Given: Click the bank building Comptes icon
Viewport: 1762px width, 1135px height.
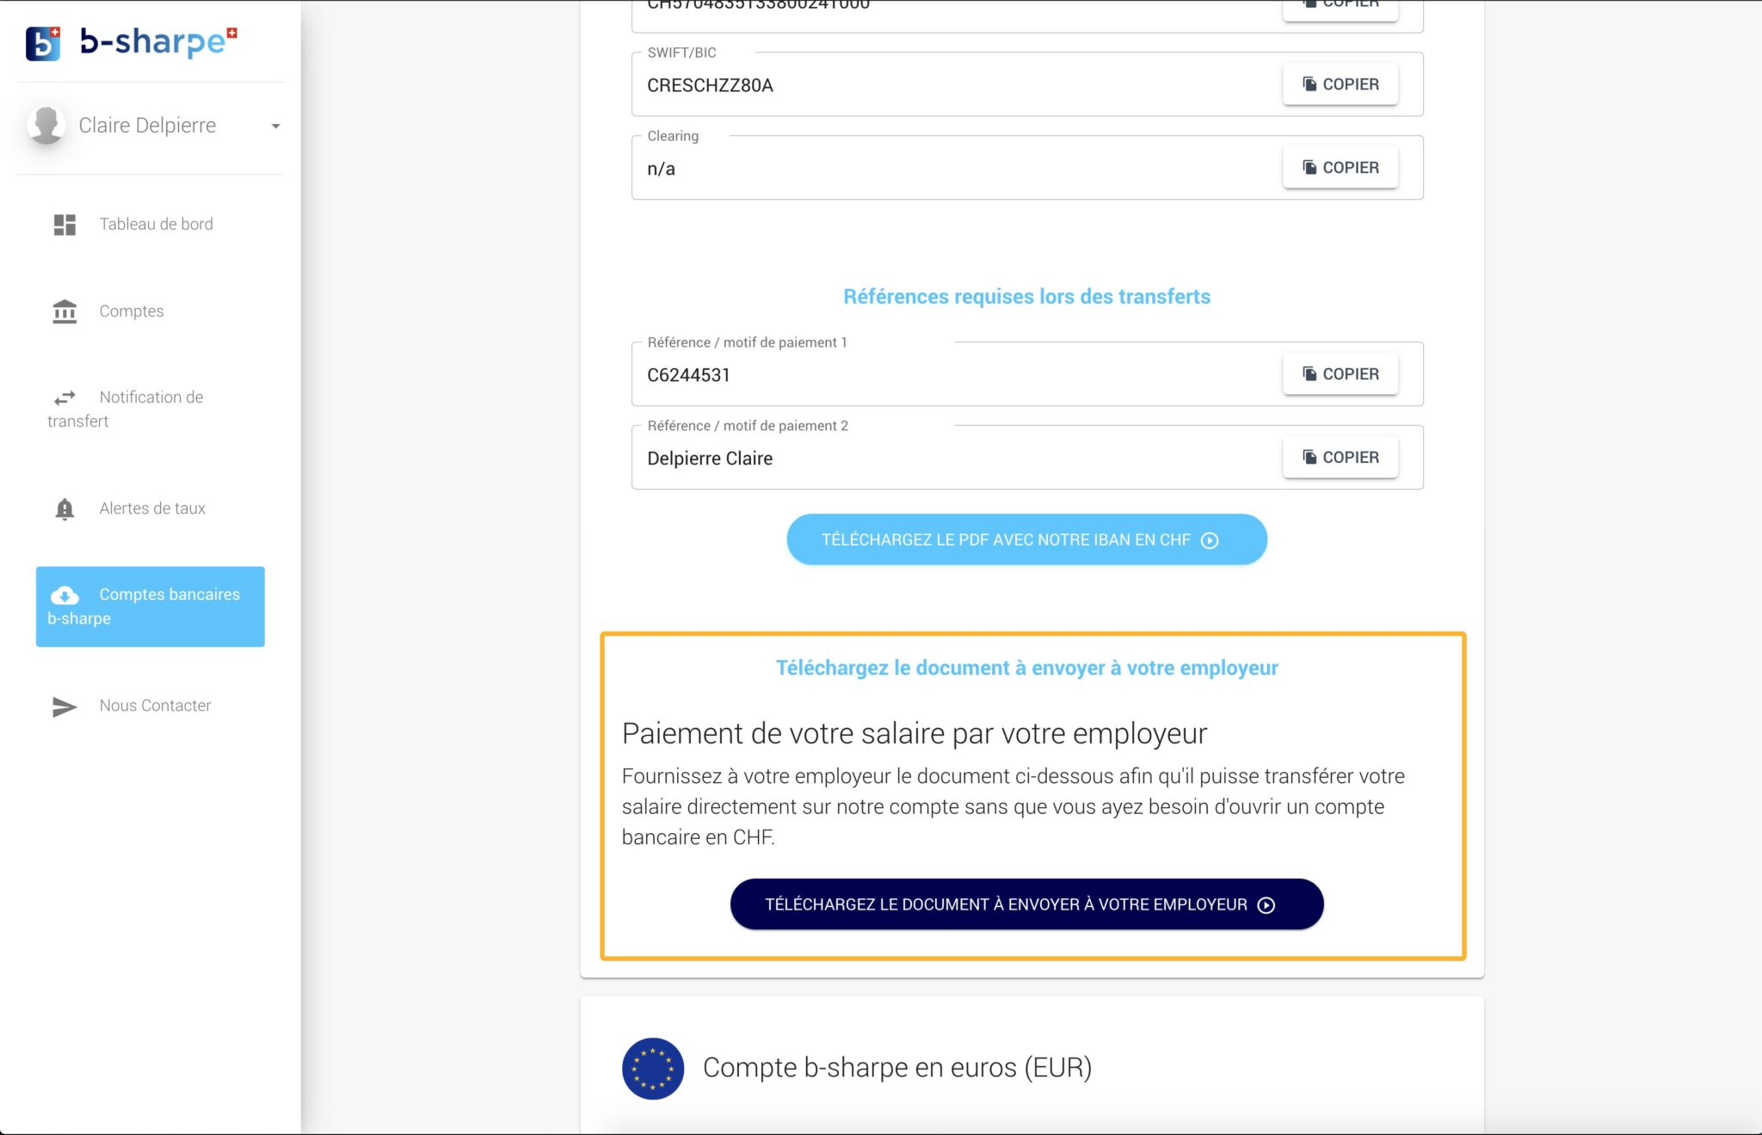Looking at the screenshot, I should (65, 311).
